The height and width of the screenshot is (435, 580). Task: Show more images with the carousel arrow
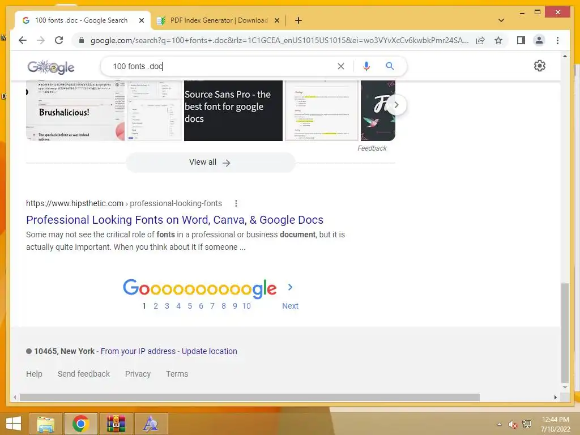(396, 105)
